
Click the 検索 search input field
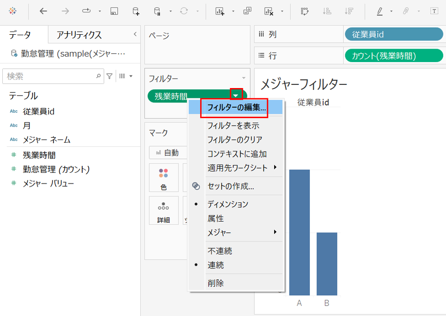click(x=53, y=76)
